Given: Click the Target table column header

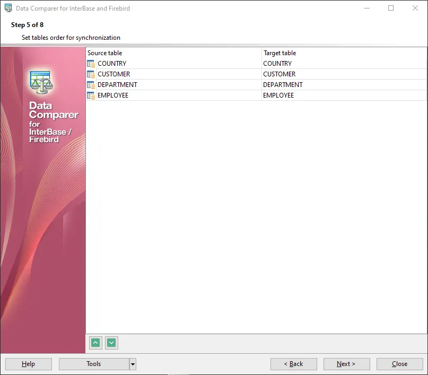Looking at the screenshot, I should click(344, 53).
